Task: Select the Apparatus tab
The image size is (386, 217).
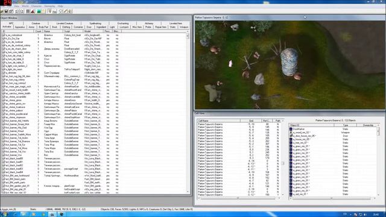Action: [20, 27]
